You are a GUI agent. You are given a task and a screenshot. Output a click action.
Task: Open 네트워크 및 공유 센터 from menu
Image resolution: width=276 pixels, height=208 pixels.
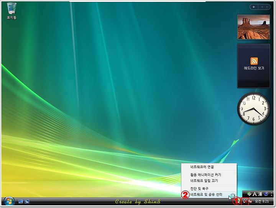pos(209,195)
